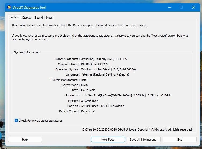Go to Next Page
The width and height of the screenshot is (202, 149).
pyautogui.click(x=108, y=140)
